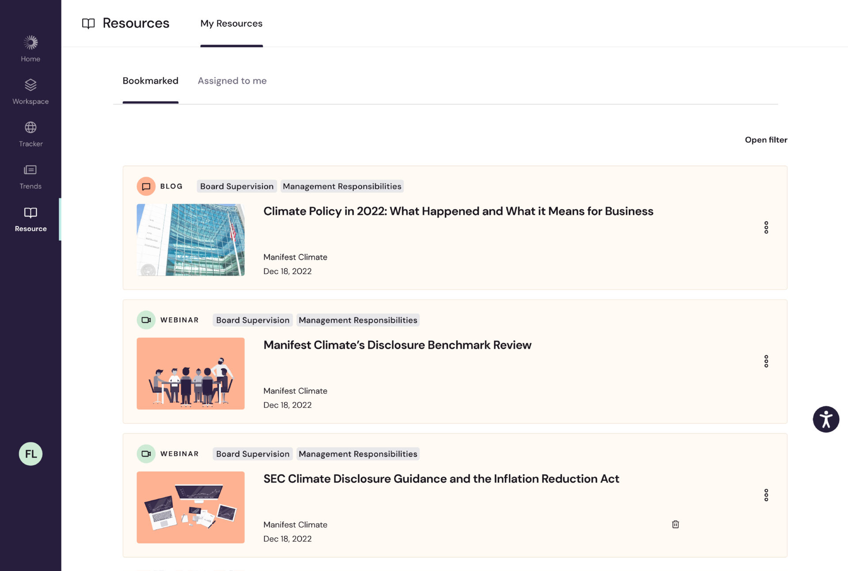Click the Open filter button
Image resolution: width=848 pixels, height=571 pixels.
click(766, 140)
